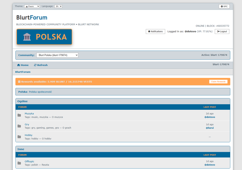The height and width of the screenshot is (170, 242).
Task: Open Notifications
Action: click(155, 32)
